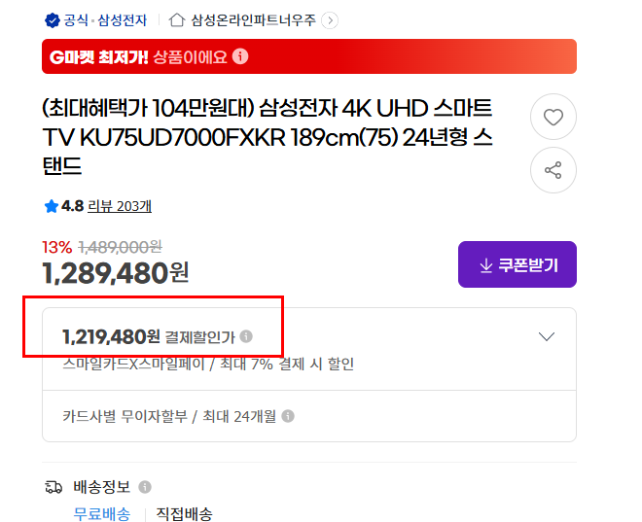
Task: Click the arrow next to 삼성온라인파트너우주
Action: 330,19
